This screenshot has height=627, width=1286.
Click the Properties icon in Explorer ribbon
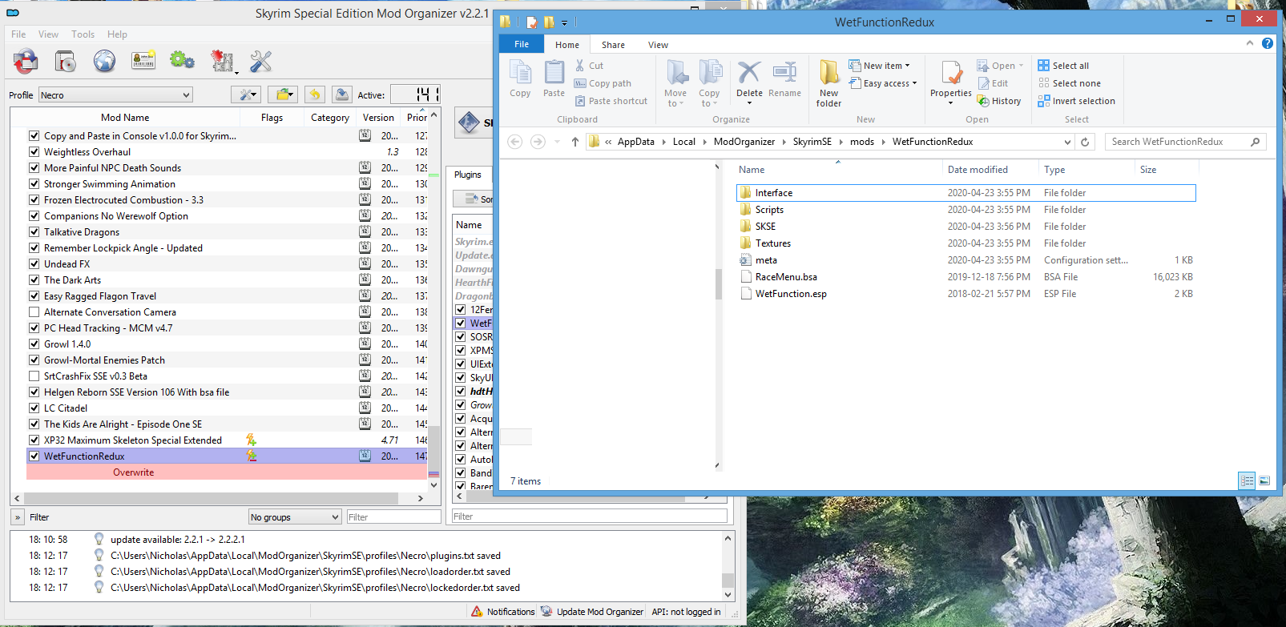point(951,79)
